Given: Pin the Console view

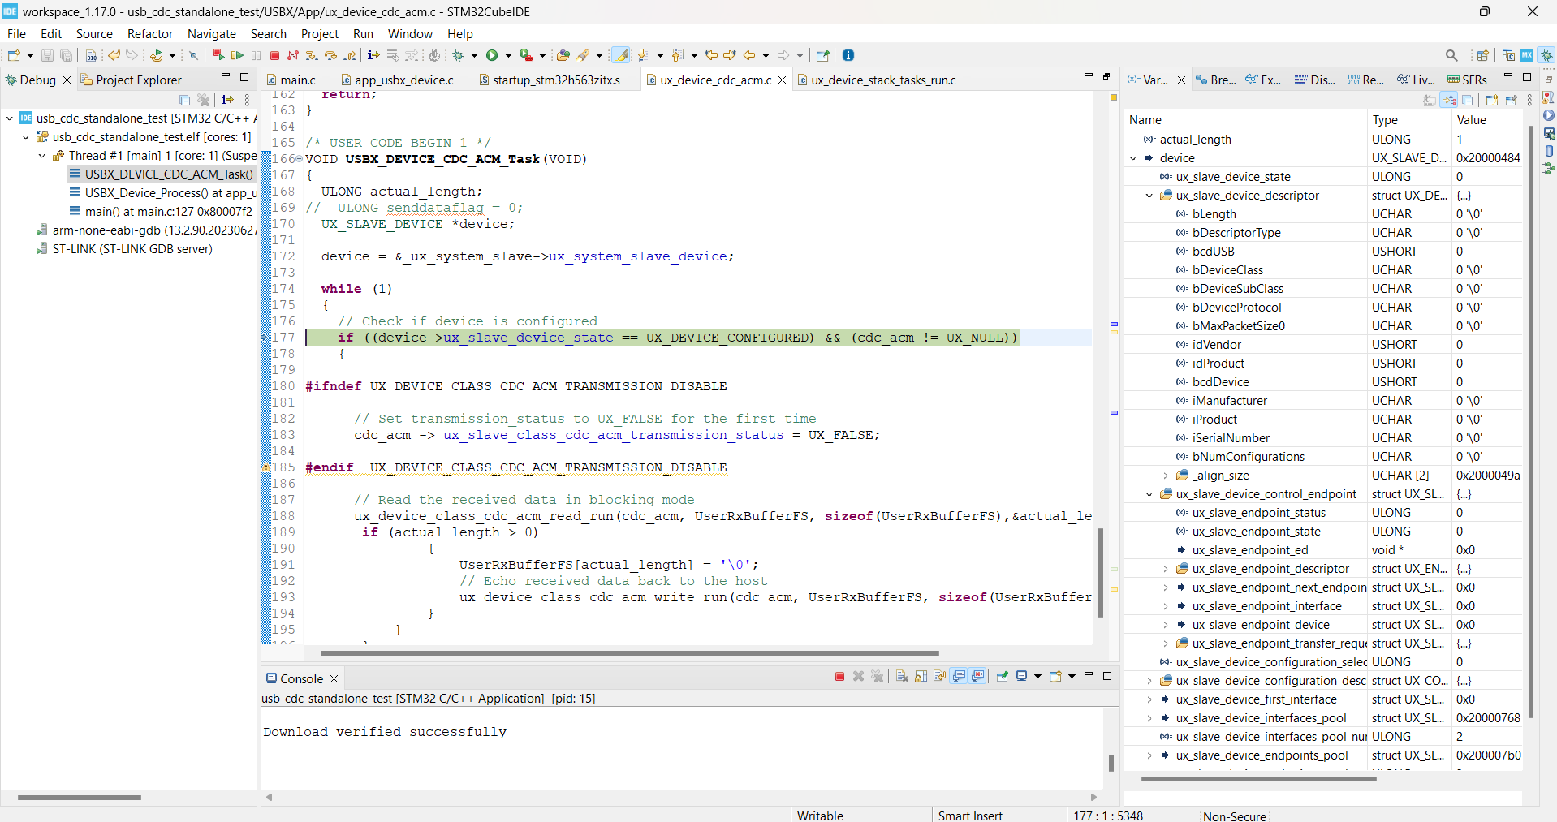Looking at the screenshot, I should (x=1002, y=676).
